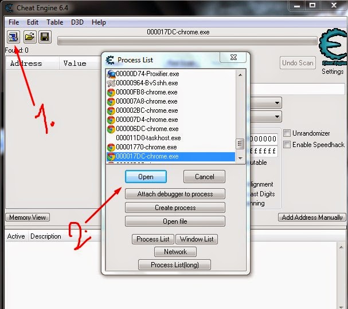The image size is (348, 309).
Task: Click address table scrollbar up arrow
Action: (341, 247)
